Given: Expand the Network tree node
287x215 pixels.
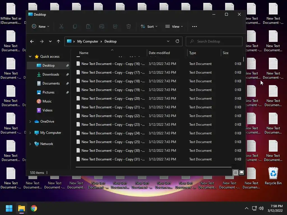Looking at the screenshot, I should click(x=30, y=144).
